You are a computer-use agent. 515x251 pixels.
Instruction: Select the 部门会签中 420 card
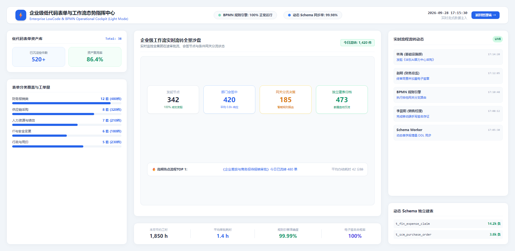229,99
